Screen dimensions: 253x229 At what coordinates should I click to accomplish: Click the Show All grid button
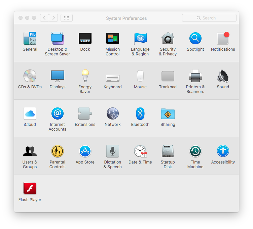pyautogui.click(x=67, y=18)
